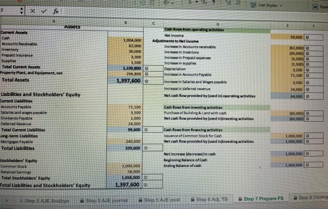Click the decrease decimal icon

238,2
